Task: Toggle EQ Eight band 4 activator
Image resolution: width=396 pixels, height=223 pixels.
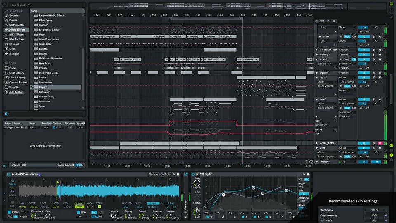Action: pyautogui.click(x=243, y=216)
